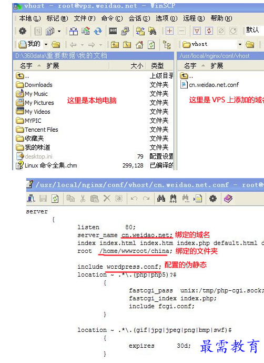
Task: Click the remote parent directory entry
Action: pos(186,76)
